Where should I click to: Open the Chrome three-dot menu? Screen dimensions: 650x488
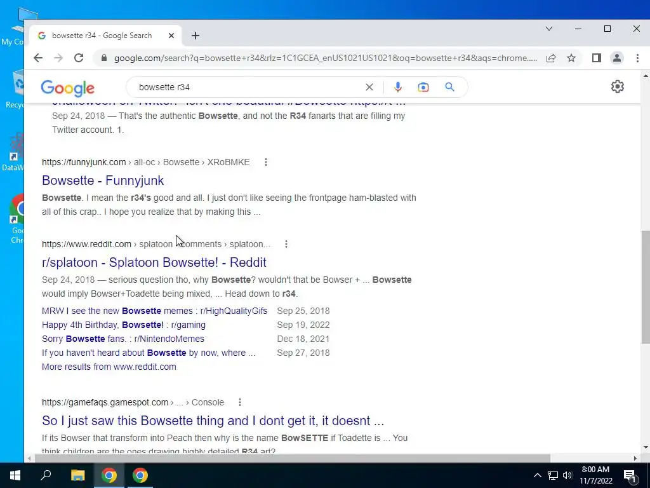click(637, 58)
